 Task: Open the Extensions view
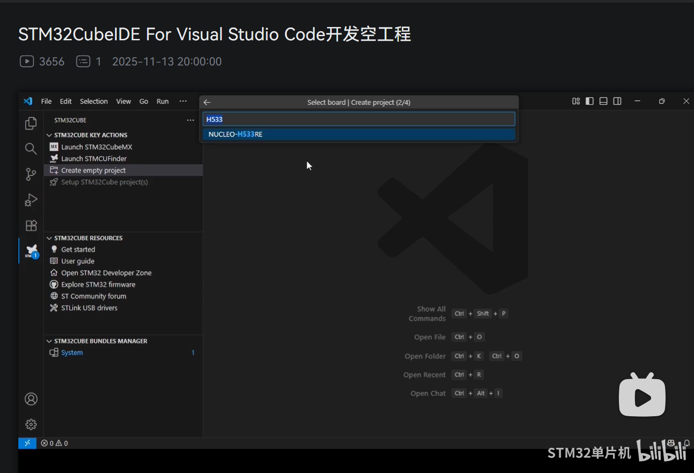31,226
